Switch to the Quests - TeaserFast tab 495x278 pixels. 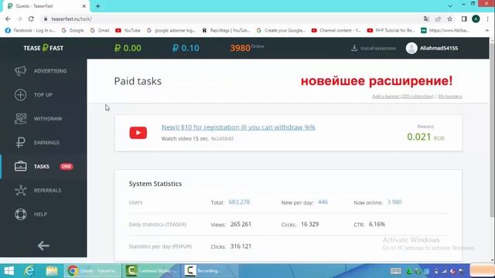(x=46, y=6)
